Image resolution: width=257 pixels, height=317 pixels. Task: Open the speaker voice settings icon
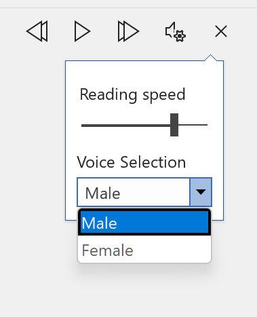175,32
